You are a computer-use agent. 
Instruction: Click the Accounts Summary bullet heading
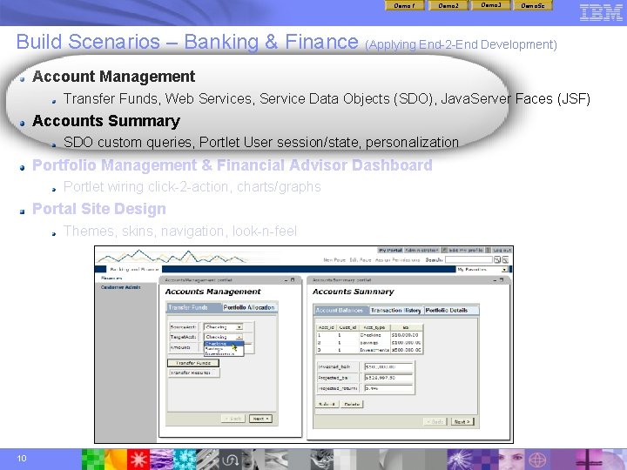tap(106, 121)
